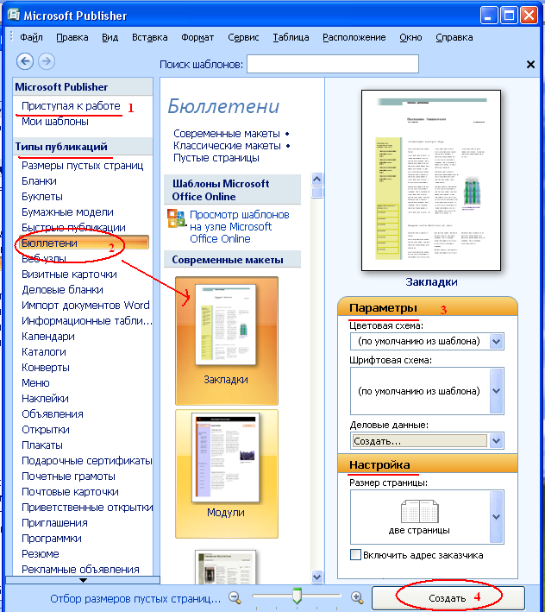The width and height of the screenshot is (545, 612).
Task: Click the zoom out magnifier icon
Action: 235,597
